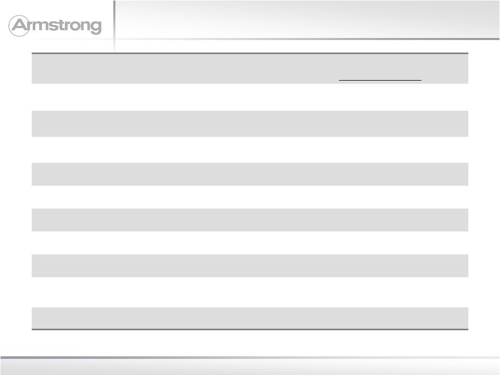The height and width of the screenshot is (375, 500).
Task: Select the gray footer bar of the slide
Action: coord(249,366)
